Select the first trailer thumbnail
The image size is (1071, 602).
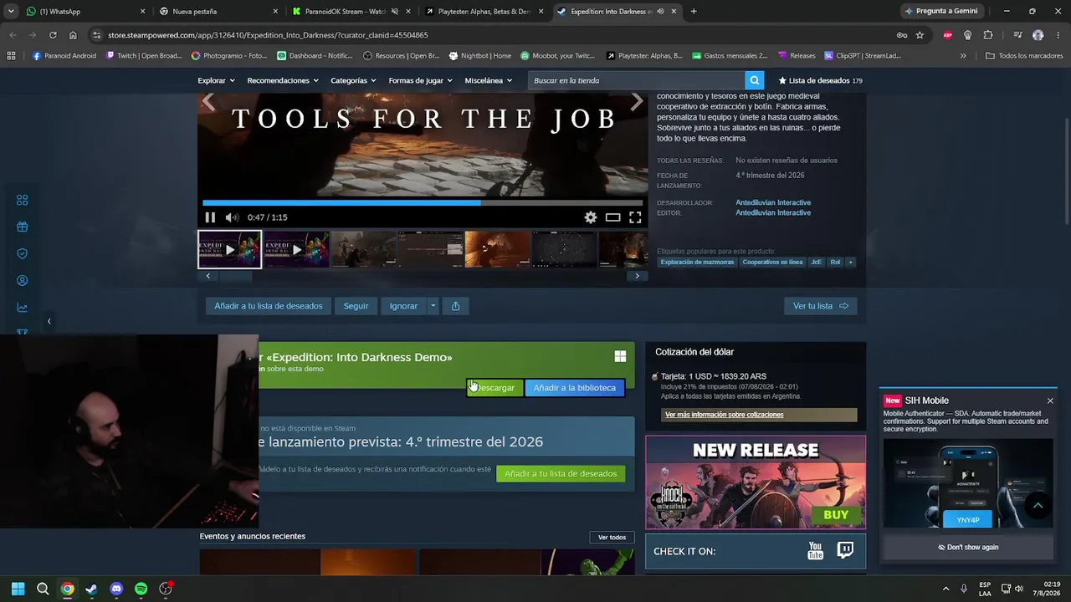coord(229,249)
